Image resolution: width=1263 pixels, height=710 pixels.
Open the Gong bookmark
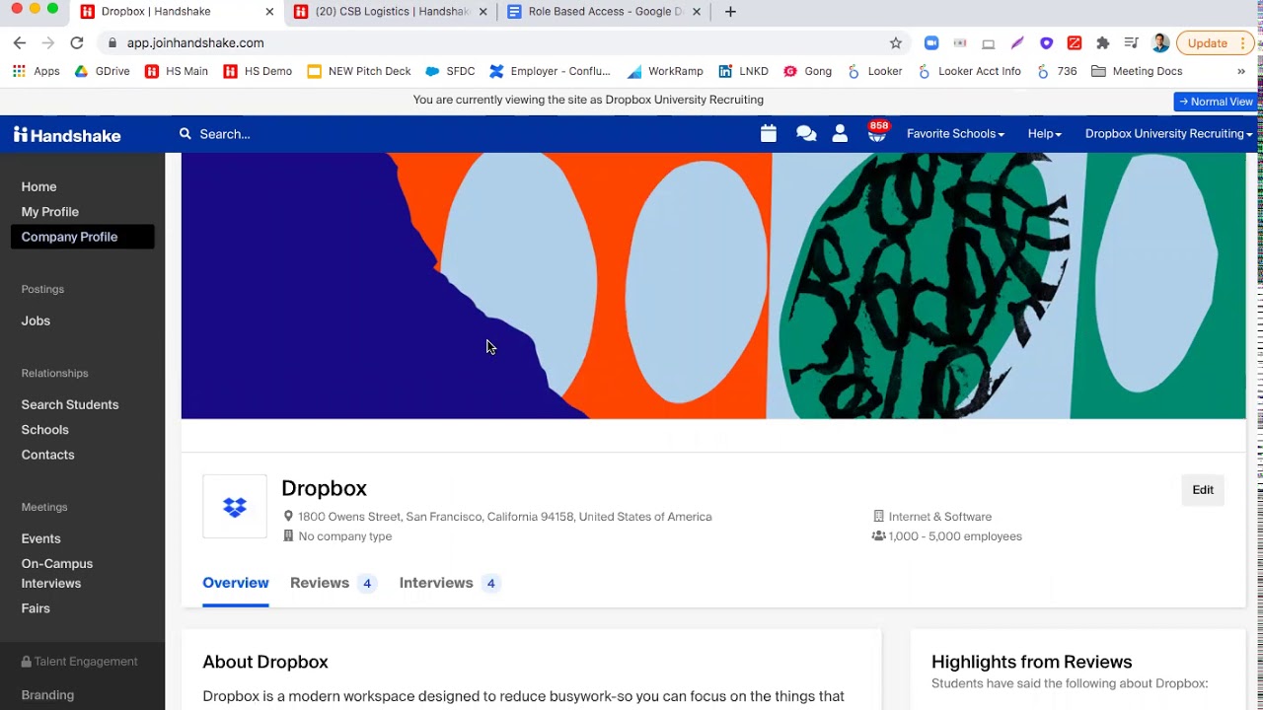(x=807, y=71)
